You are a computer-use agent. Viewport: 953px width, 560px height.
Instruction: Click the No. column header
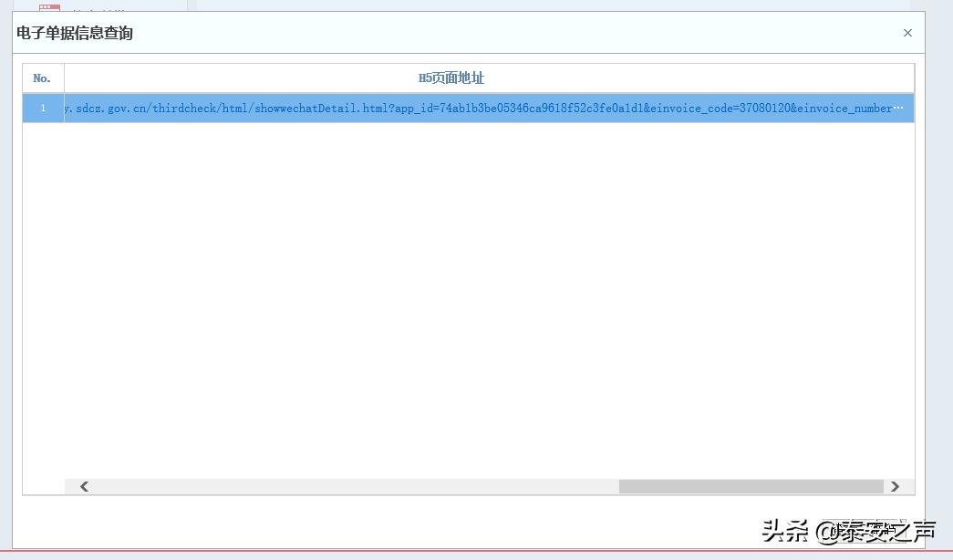(x=43, y=78)
